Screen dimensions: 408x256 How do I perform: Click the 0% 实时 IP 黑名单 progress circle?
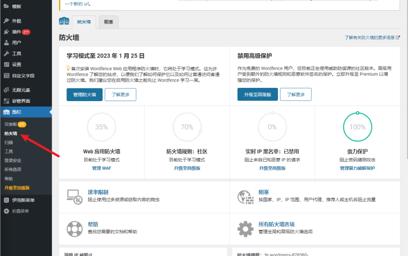(272, 127)
